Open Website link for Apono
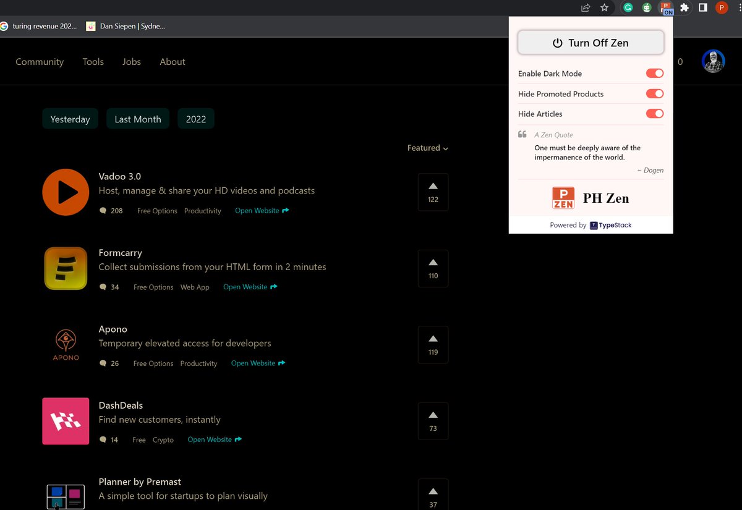Viewport: 742px width, 510px height. click(258, 363)
